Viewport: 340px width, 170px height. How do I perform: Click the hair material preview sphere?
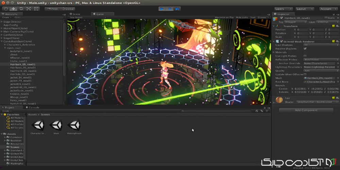coord(279,100)
